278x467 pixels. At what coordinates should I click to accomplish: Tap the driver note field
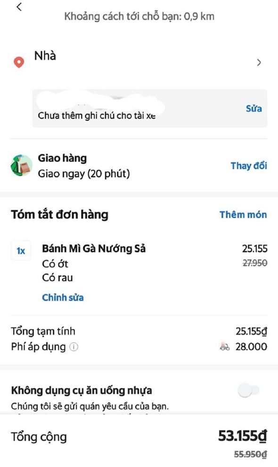point(150,108)
